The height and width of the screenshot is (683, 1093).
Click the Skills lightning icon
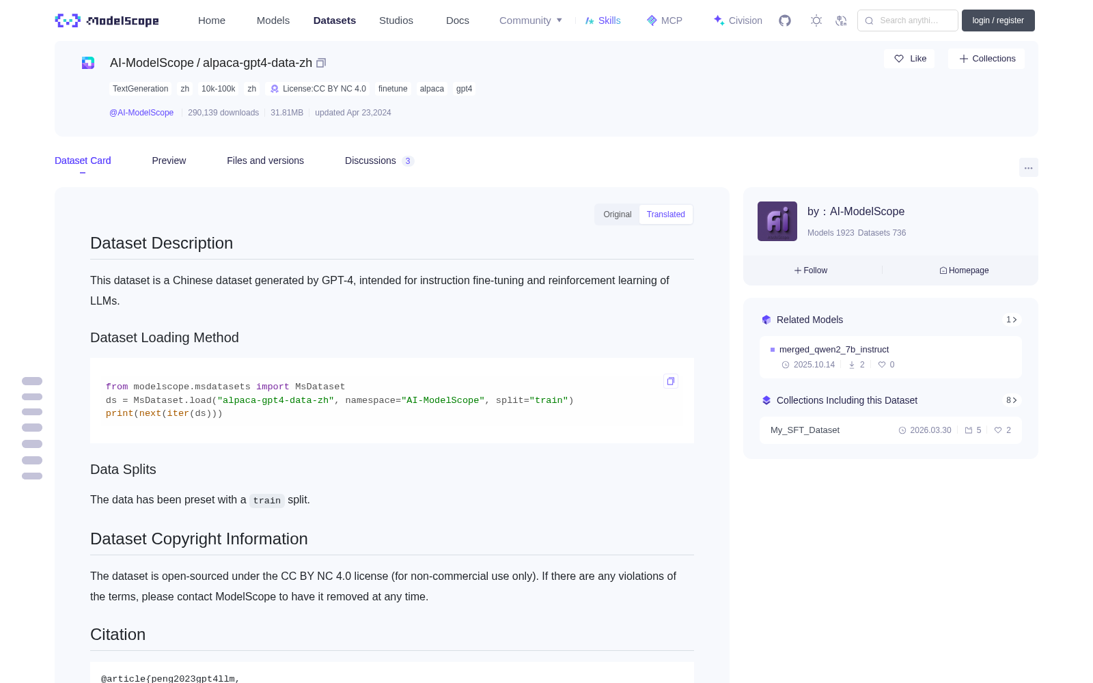pos(590,20)
